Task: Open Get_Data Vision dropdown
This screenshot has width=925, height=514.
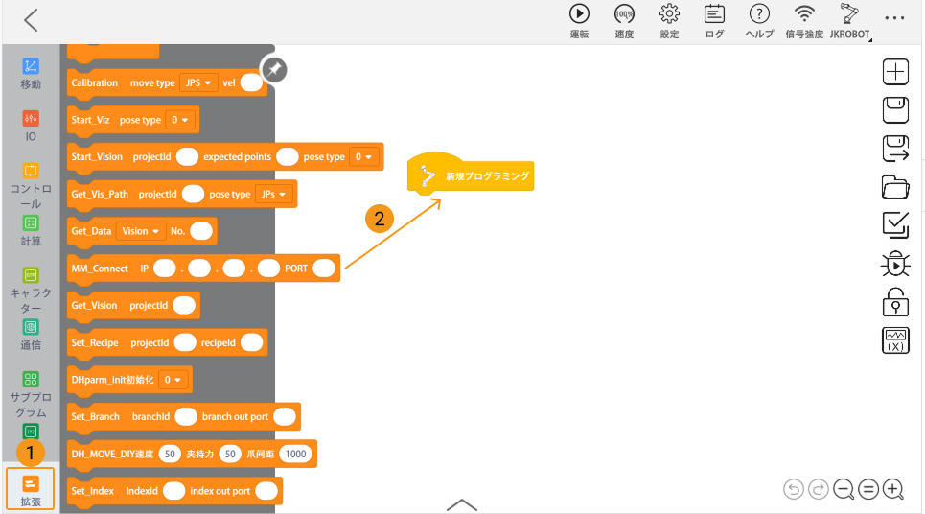Action: click(140, 231)
